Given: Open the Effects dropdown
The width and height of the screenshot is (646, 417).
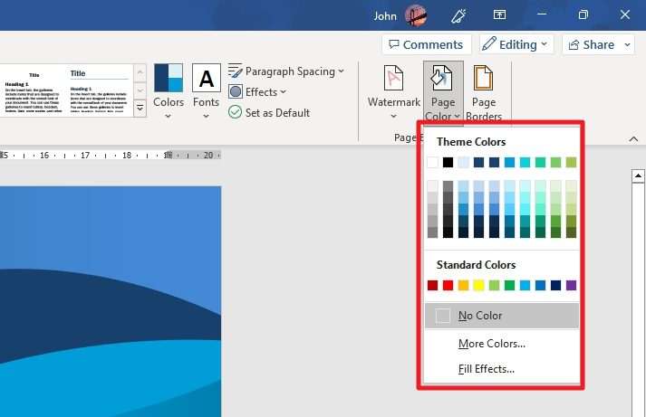Looking at the screenshot, I should (x=257, y=91).
